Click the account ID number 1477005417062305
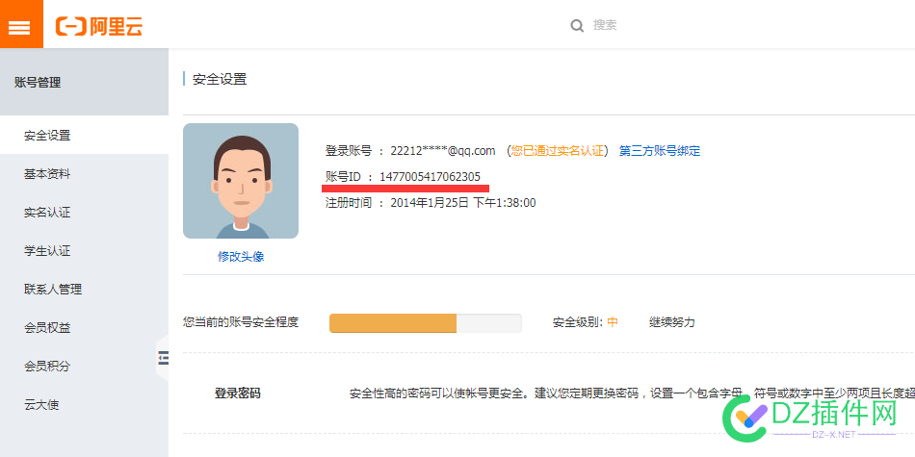This screenshot has width=915, height=457. 431,177
